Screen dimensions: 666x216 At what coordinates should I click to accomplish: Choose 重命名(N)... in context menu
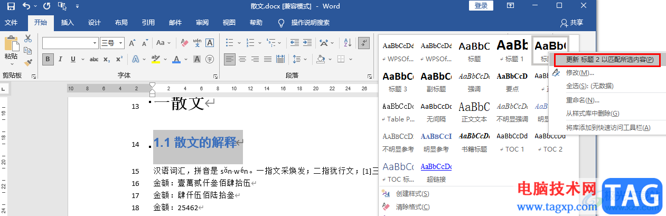click(583, 100)
